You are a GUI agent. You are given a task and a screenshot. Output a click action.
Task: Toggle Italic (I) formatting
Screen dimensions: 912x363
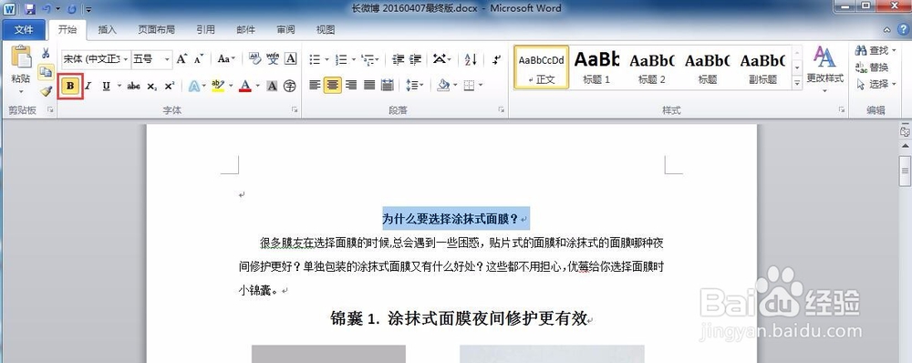(x=88, y=86)
